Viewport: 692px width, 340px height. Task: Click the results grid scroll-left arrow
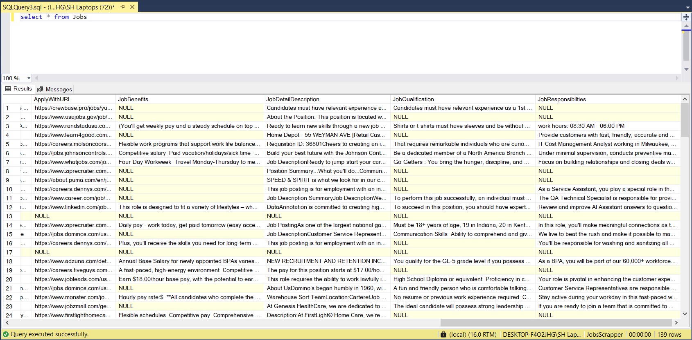point(7,323)
